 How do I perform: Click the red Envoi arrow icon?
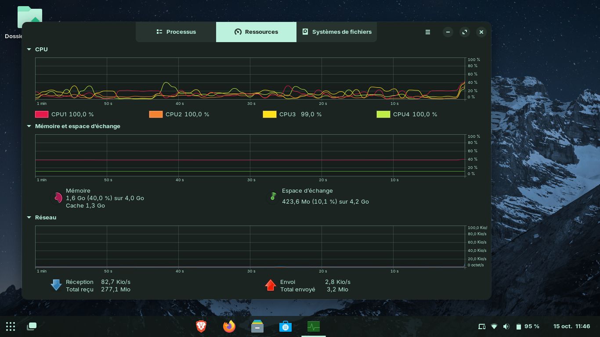[270, 285]
